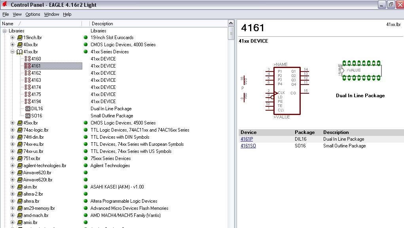
Task: Click the 4162 device icon
Action: tap(28, 73)
